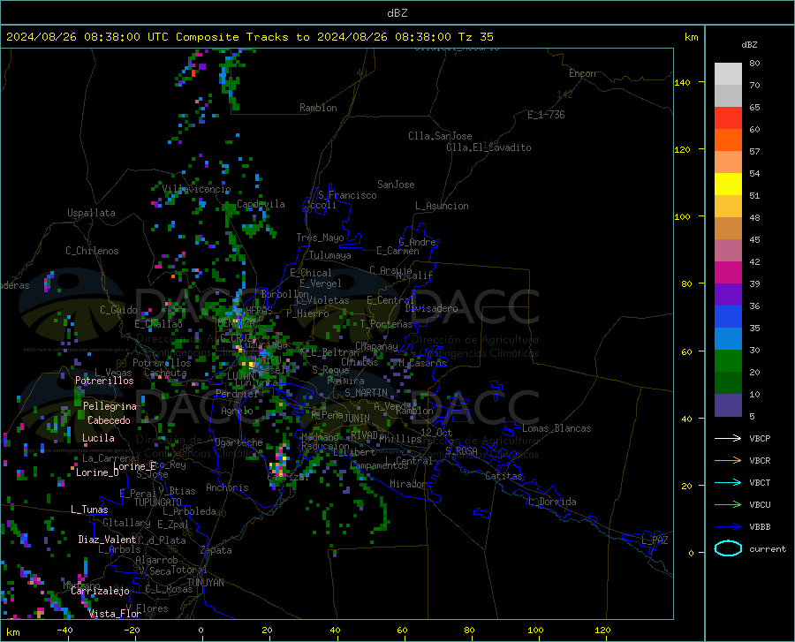Click the yellow-orange high-reflectivity cell near MAIPU
795x642 pixels.
pos(251,365)
